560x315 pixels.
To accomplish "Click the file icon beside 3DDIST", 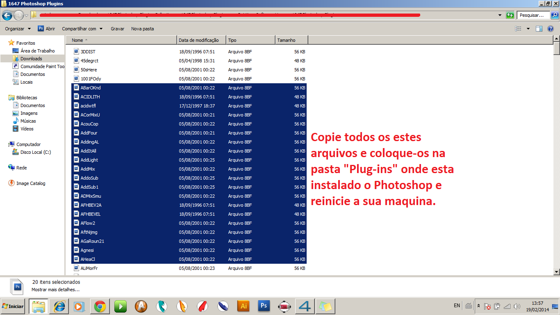I will pos(76,52).
